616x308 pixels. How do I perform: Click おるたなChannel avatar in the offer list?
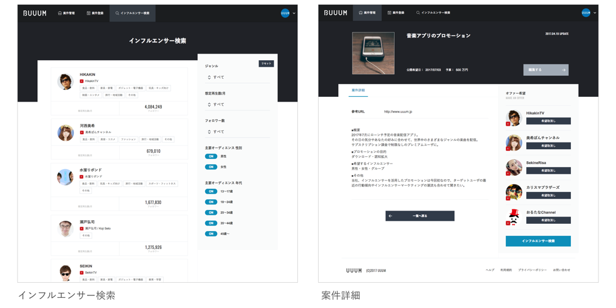(x=514, y=217)
